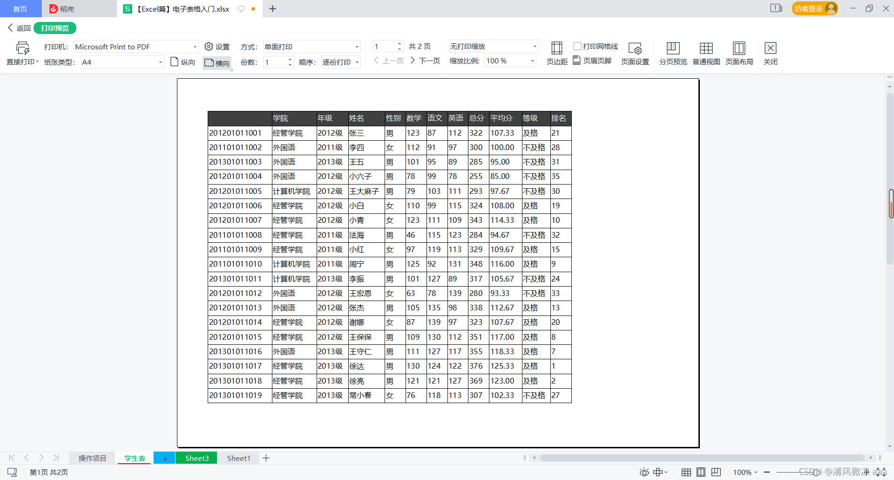Click the horizontal scrollbar at bottom

[702, 458]
